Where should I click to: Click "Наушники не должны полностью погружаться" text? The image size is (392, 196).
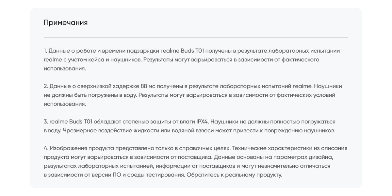(273, 122)
